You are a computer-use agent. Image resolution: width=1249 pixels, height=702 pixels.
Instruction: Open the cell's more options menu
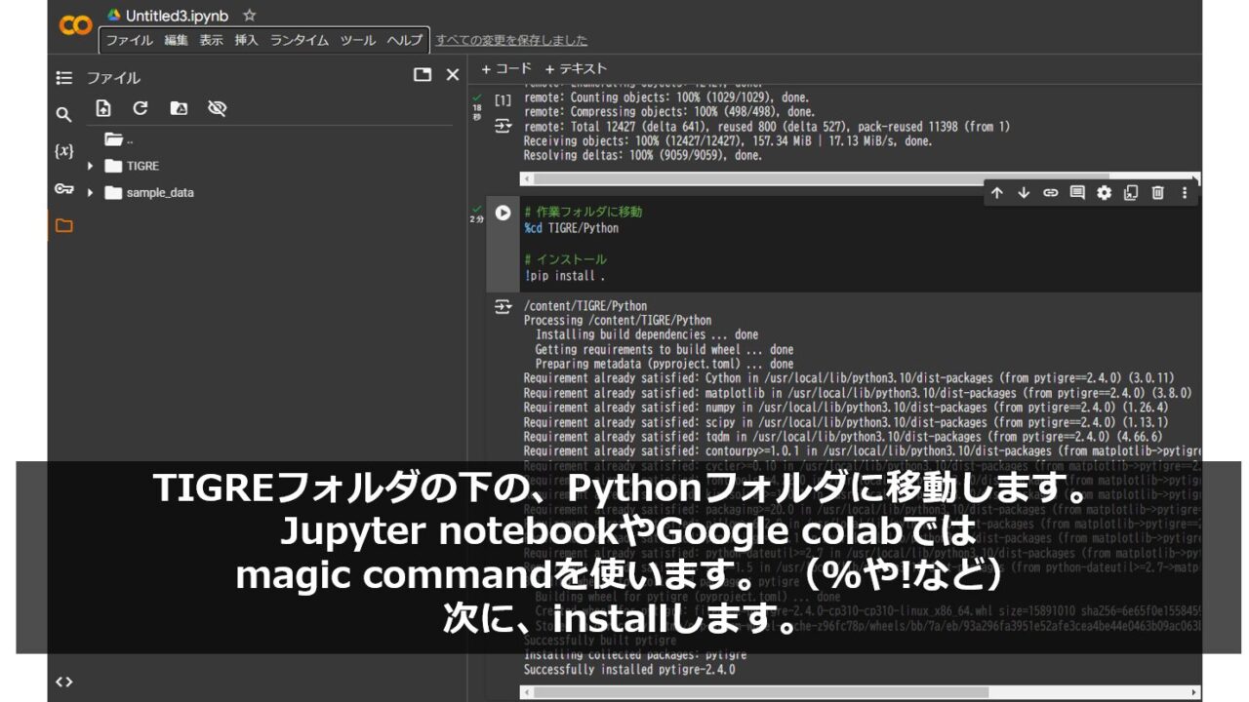click(1183, 192)
